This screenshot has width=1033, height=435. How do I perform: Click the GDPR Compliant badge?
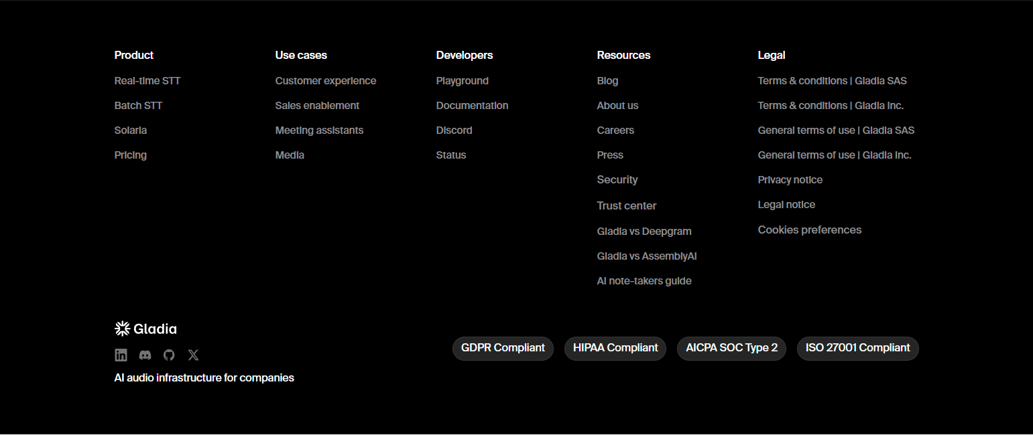pyautogui.click(x=503, y=348)
